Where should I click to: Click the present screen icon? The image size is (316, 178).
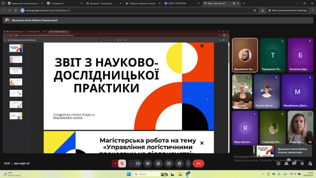(169, 163)
